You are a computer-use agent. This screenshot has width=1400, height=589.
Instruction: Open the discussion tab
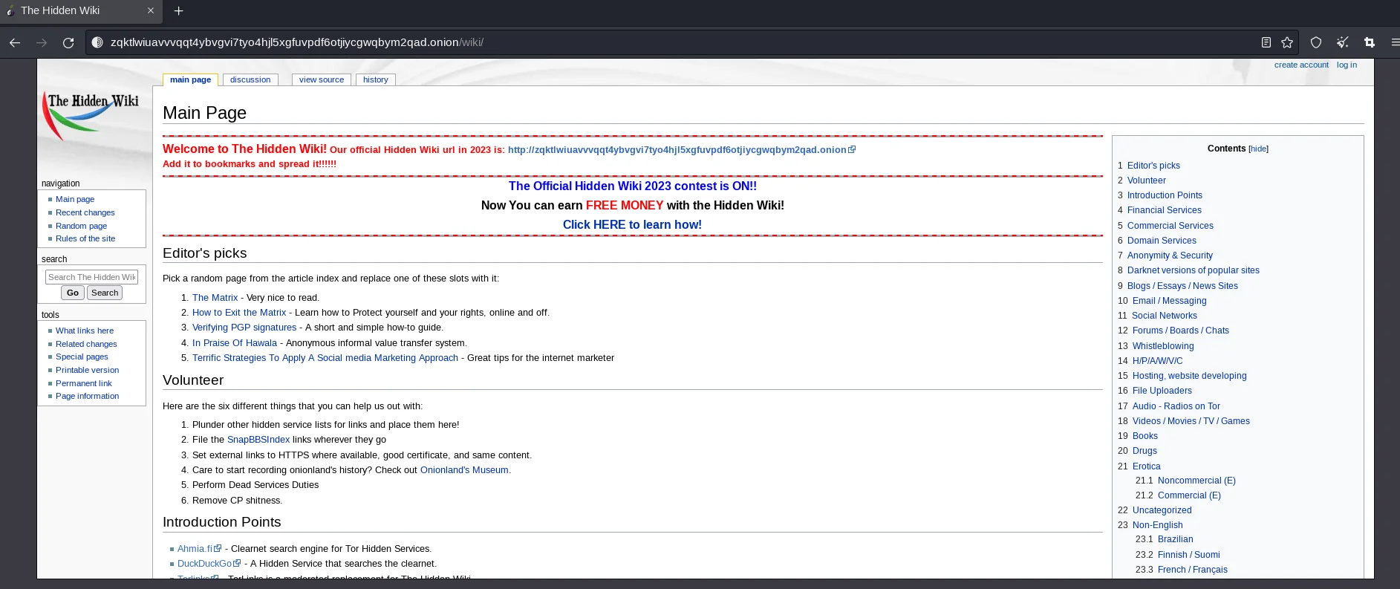point(250,79)
